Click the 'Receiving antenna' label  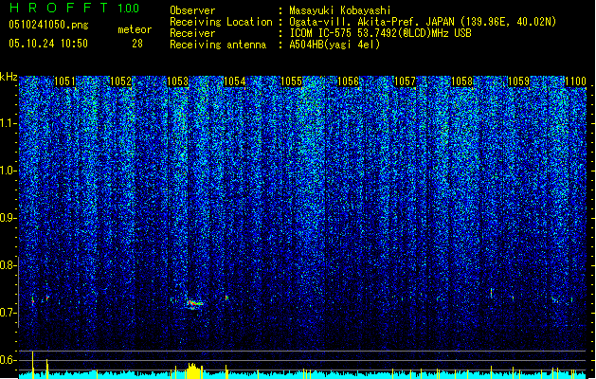218,45
